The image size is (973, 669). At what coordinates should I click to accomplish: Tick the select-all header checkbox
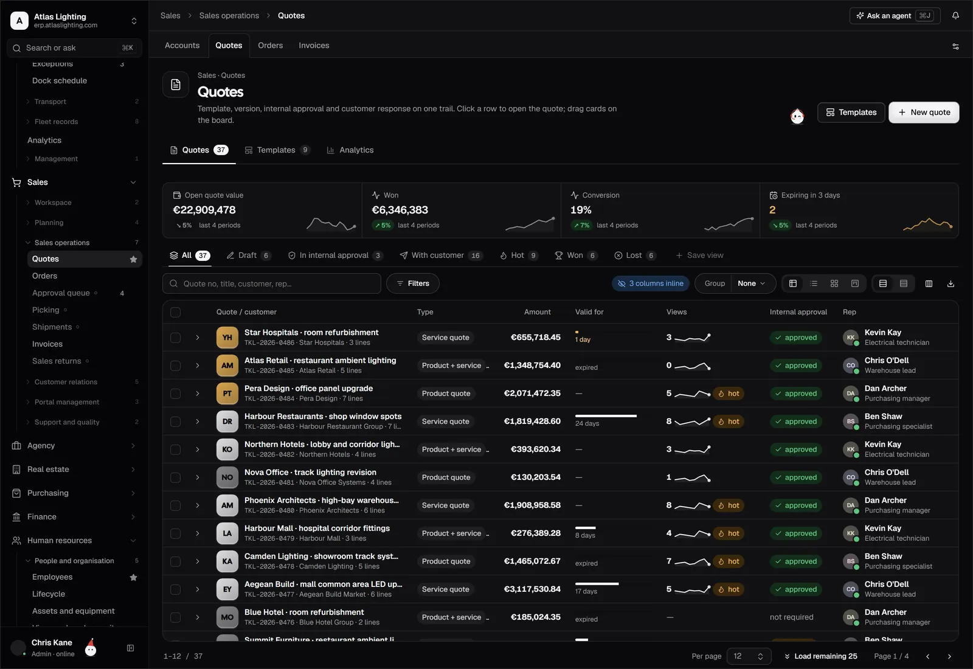175,312
